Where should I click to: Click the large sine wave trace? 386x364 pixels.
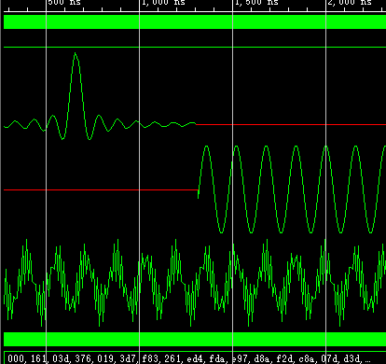292,189
